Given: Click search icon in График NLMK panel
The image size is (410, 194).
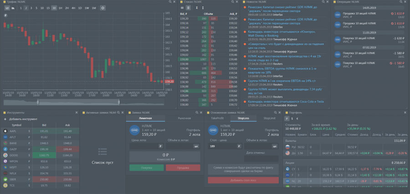Looking at the screenshot, I should point(169,2).
